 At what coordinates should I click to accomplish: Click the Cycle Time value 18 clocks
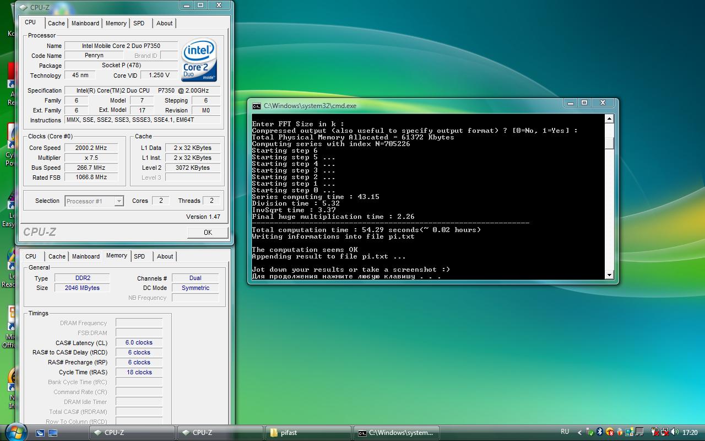pyautogui.click(x=139, y=373)
